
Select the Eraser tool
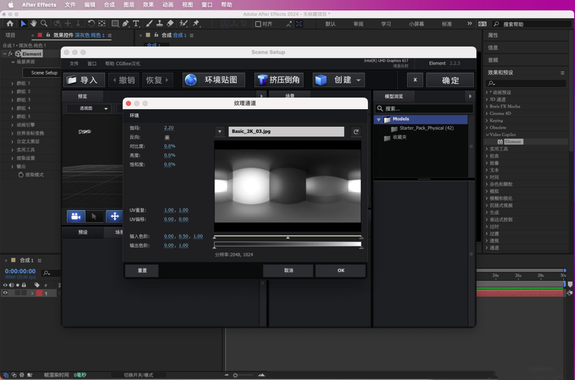[x=170, y=23]
